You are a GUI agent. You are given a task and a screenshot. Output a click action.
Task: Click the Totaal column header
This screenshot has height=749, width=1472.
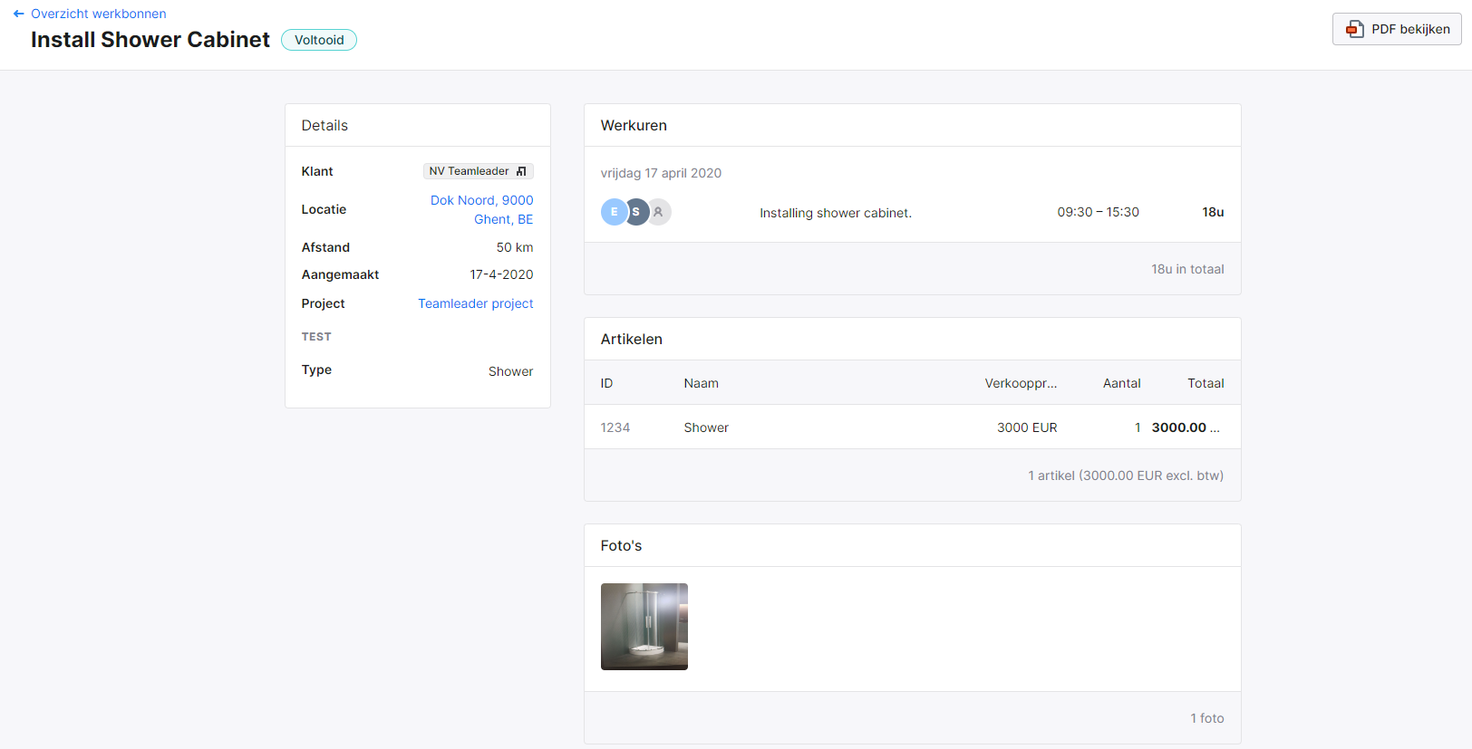click(1206, 383)
